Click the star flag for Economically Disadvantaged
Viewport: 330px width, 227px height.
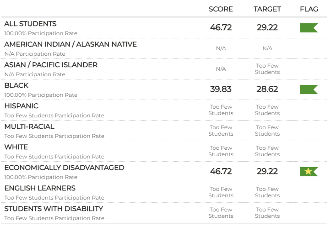coord(308,172)
